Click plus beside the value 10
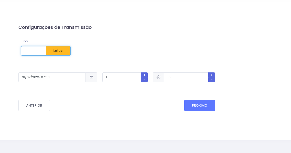Screen dimensions: 291x153 coord(212,75)
